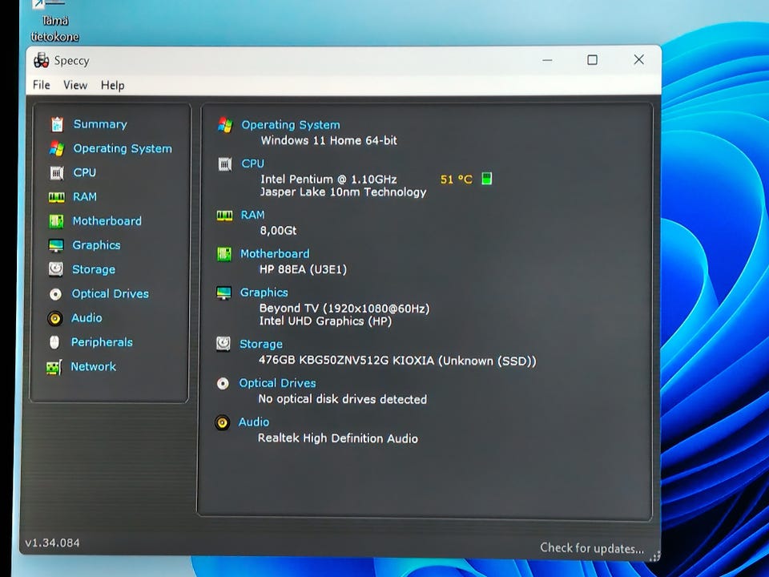The image size is (769, 577).
Task: Click the Intel UHD Graphics (HP) text
Action: tap(325, 321)
